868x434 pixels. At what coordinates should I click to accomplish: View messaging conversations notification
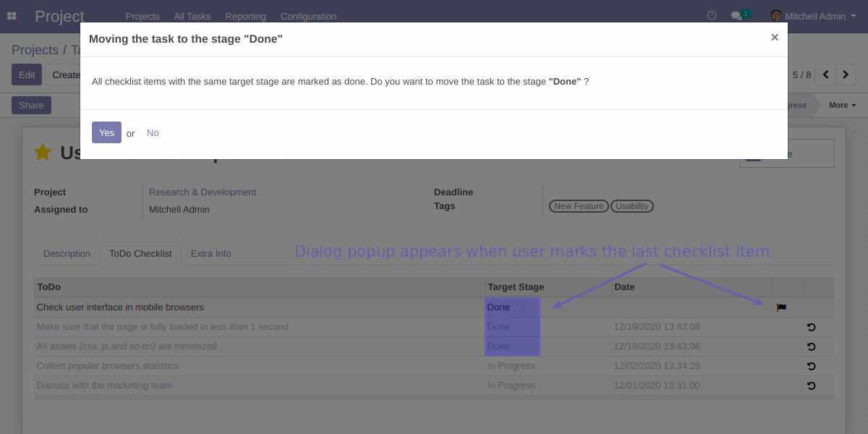[736, 14]
